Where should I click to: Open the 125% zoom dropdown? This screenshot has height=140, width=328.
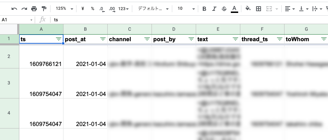tap(65, 9)
